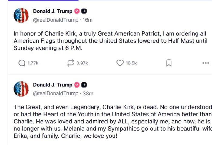The width and height of the screenshot is (212, 145).
Task: Open the three-dot more options menu
Action: 205,63
